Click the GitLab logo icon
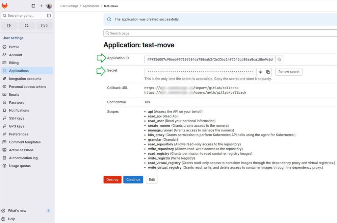This screenshot has width=337, height=223. click(x=5, y=6)
